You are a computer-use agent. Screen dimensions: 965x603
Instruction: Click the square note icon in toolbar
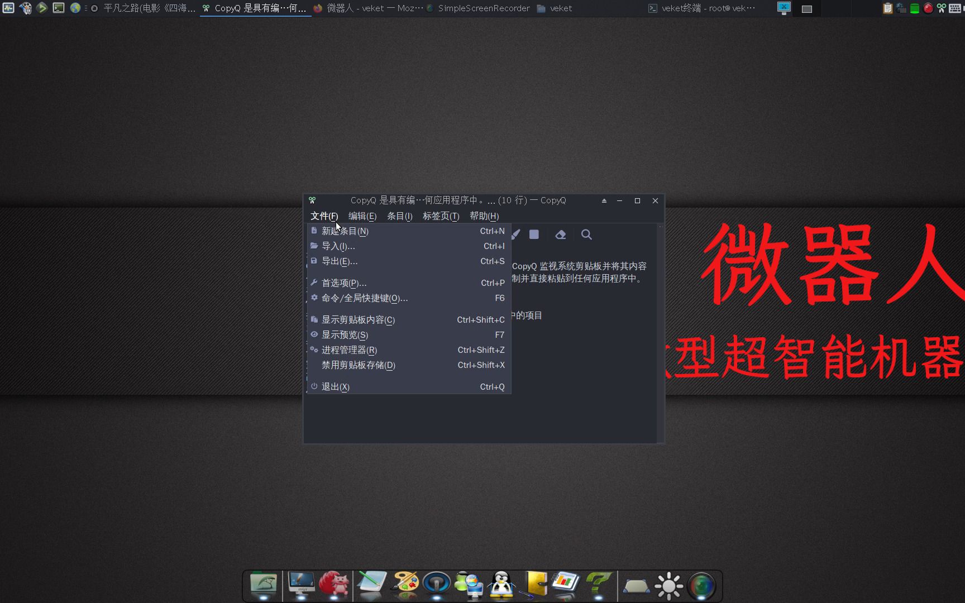tap(534, 234)
